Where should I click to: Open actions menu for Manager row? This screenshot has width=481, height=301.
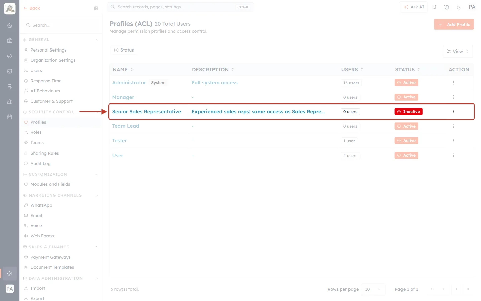point(453,97)
